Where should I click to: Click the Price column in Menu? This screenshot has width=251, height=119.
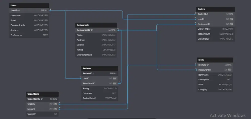tap(215, 85)
